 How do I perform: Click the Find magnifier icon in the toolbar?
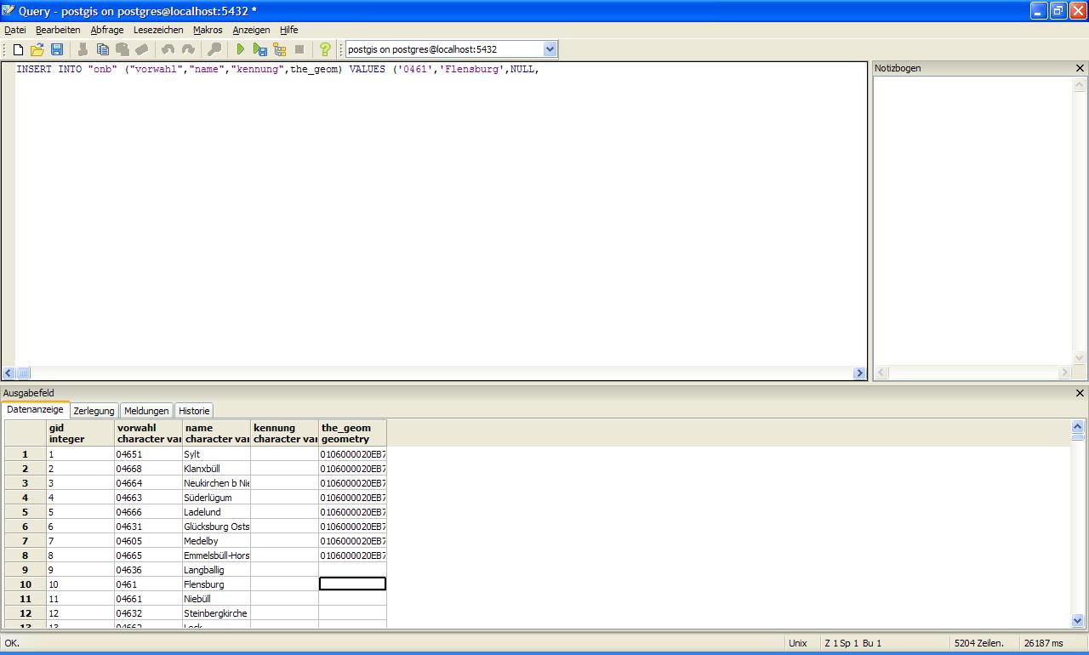pyautogui.click(x=215, y=49)
